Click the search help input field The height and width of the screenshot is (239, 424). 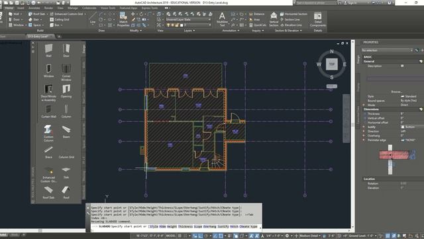(x=316, y=3)
